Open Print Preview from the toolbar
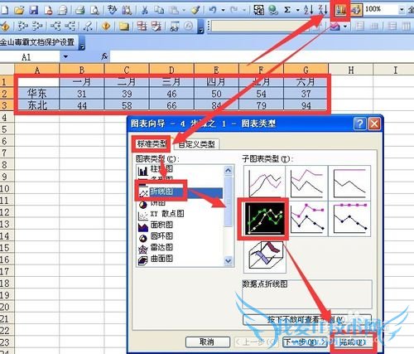This screenshot has height=354, width=414. coord(94,10)
